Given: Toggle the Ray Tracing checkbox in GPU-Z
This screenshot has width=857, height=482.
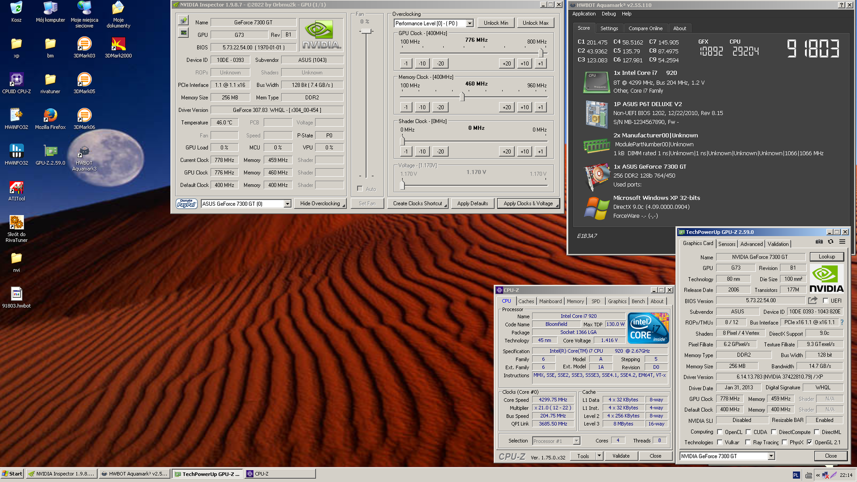Looking at the screenshot, I should pyautogui.click(x=748, y=442).
